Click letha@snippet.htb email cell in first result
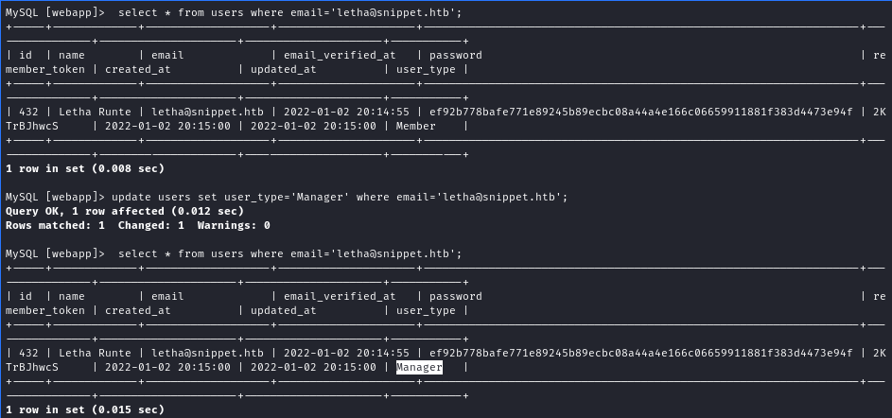The height and width of the screenshot is (418, 892). click(x=207, y=112)
